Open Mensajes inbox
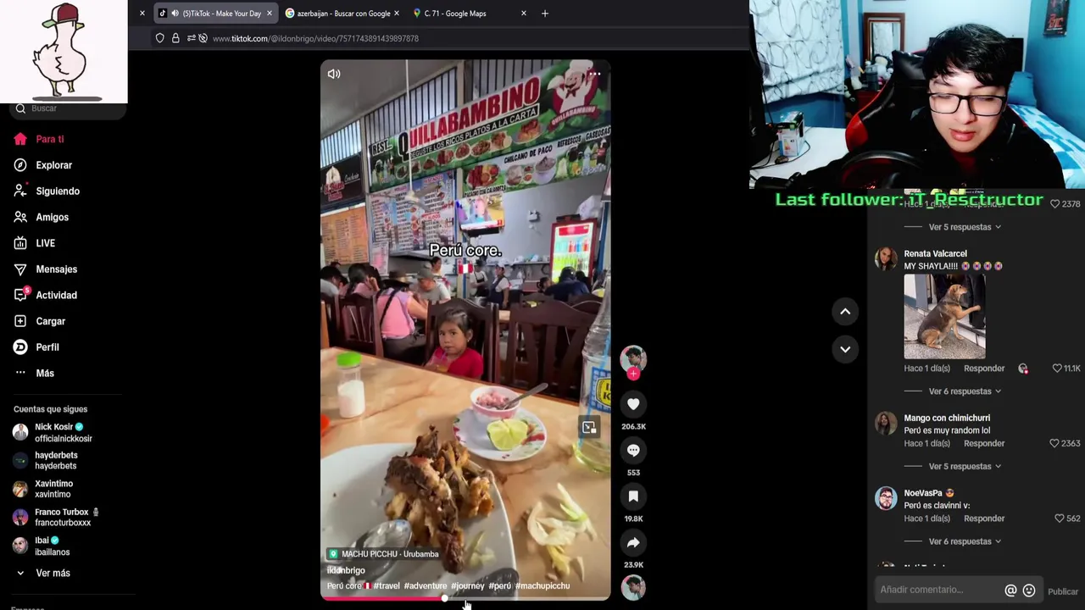 click(x=56, y=269)
